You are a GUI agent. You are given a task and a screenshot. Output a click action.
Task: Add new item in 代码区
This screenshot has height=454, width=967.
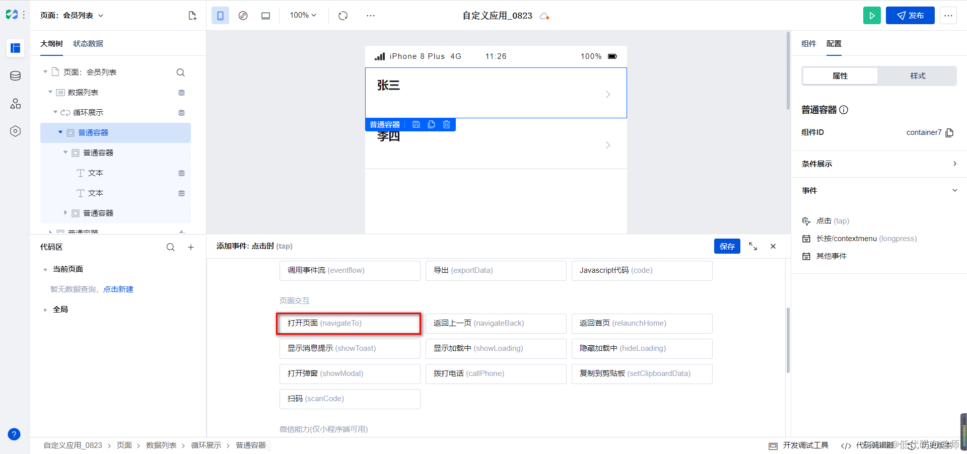(x=191, y=247)
